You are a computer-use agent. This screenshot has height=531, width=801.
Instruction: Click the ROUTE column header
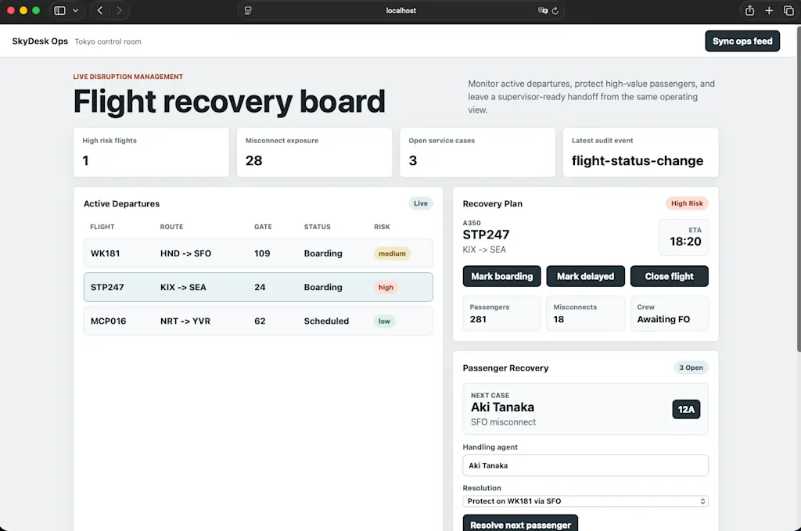171,227
